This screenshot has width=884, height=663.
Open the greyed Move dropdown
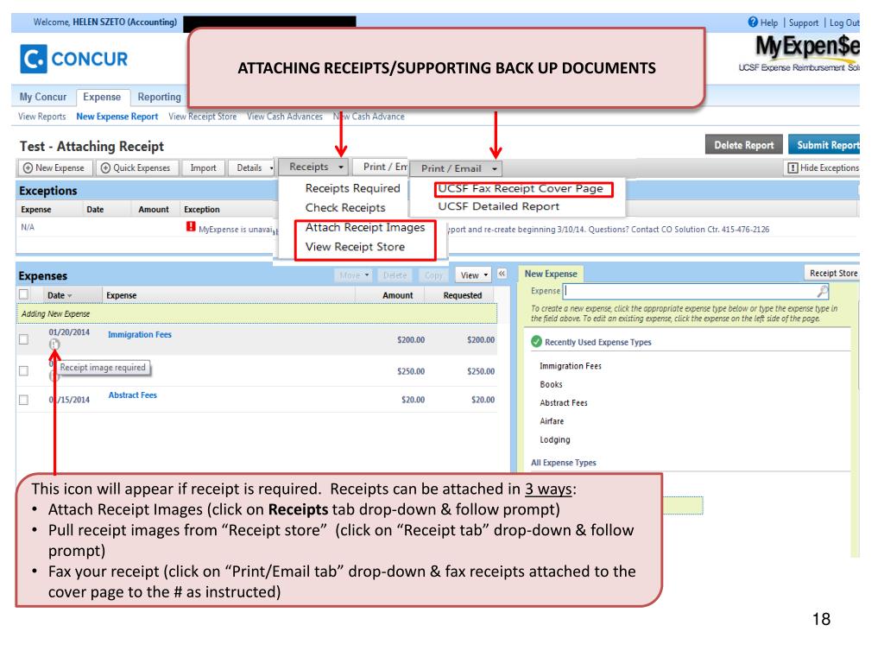point(353,275)
